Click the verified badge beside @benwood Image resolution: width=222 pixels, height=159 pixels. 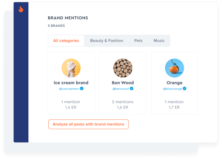click(131, 89)
